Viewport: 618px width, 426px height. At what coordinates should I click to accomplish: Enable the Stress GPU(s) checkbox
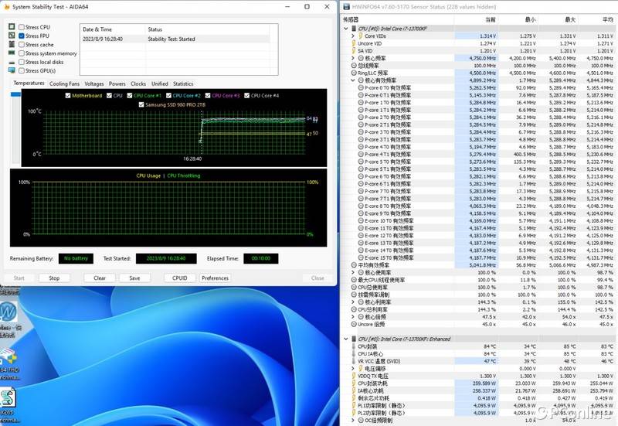click(22, 70)
